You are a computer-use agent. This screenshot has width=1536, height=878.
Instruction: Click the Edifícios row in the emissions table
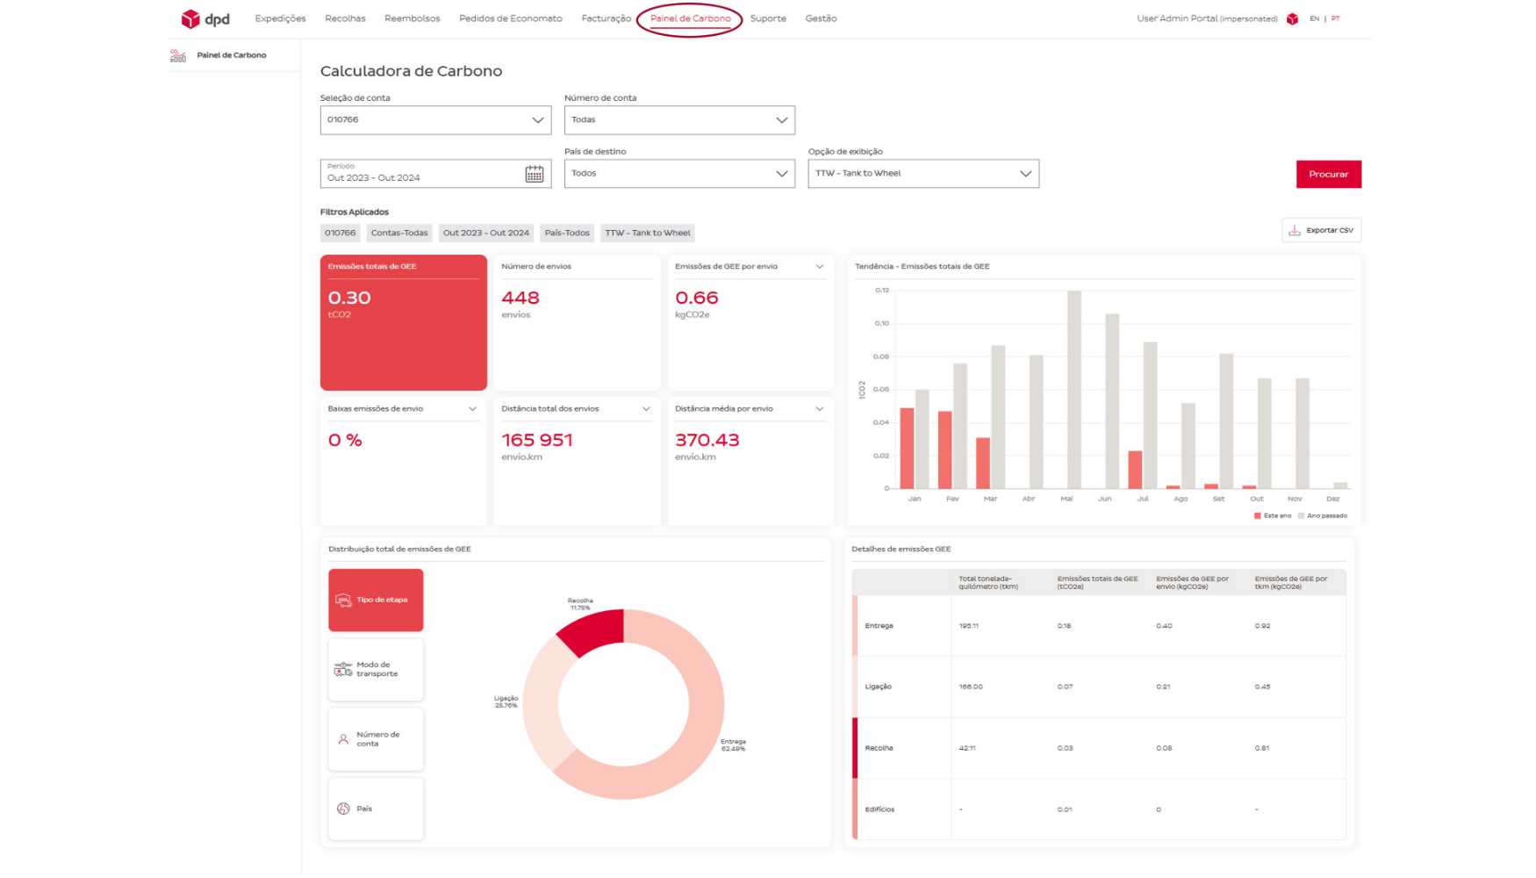[1099, 810]
